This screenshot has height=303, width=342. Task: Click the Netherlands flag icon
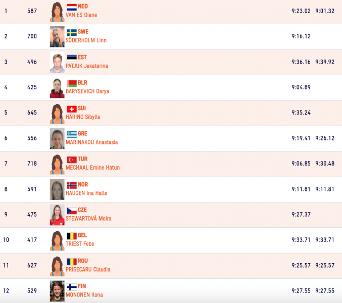point(72,7)
